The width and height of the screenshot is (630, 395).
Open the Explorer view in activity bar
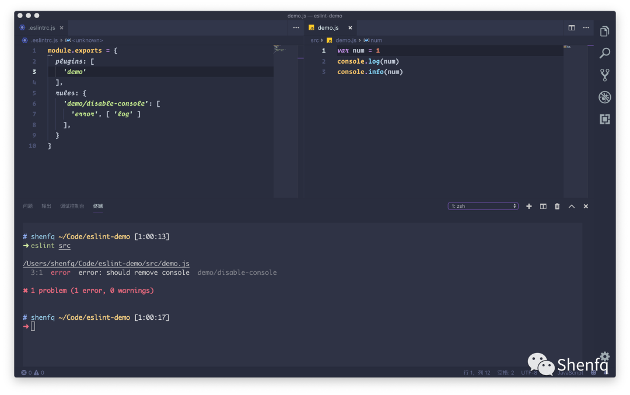(604, 32)
